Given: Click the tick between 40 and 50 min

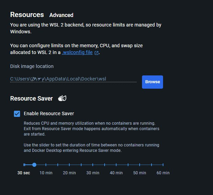Looking at the screenshot, I should pos(128,165).
